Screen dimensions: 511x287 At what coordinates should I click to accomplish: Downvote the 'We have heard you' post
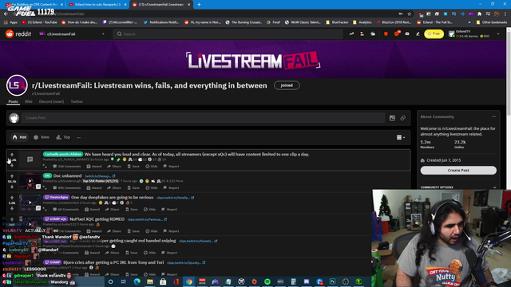pos(12,165)
